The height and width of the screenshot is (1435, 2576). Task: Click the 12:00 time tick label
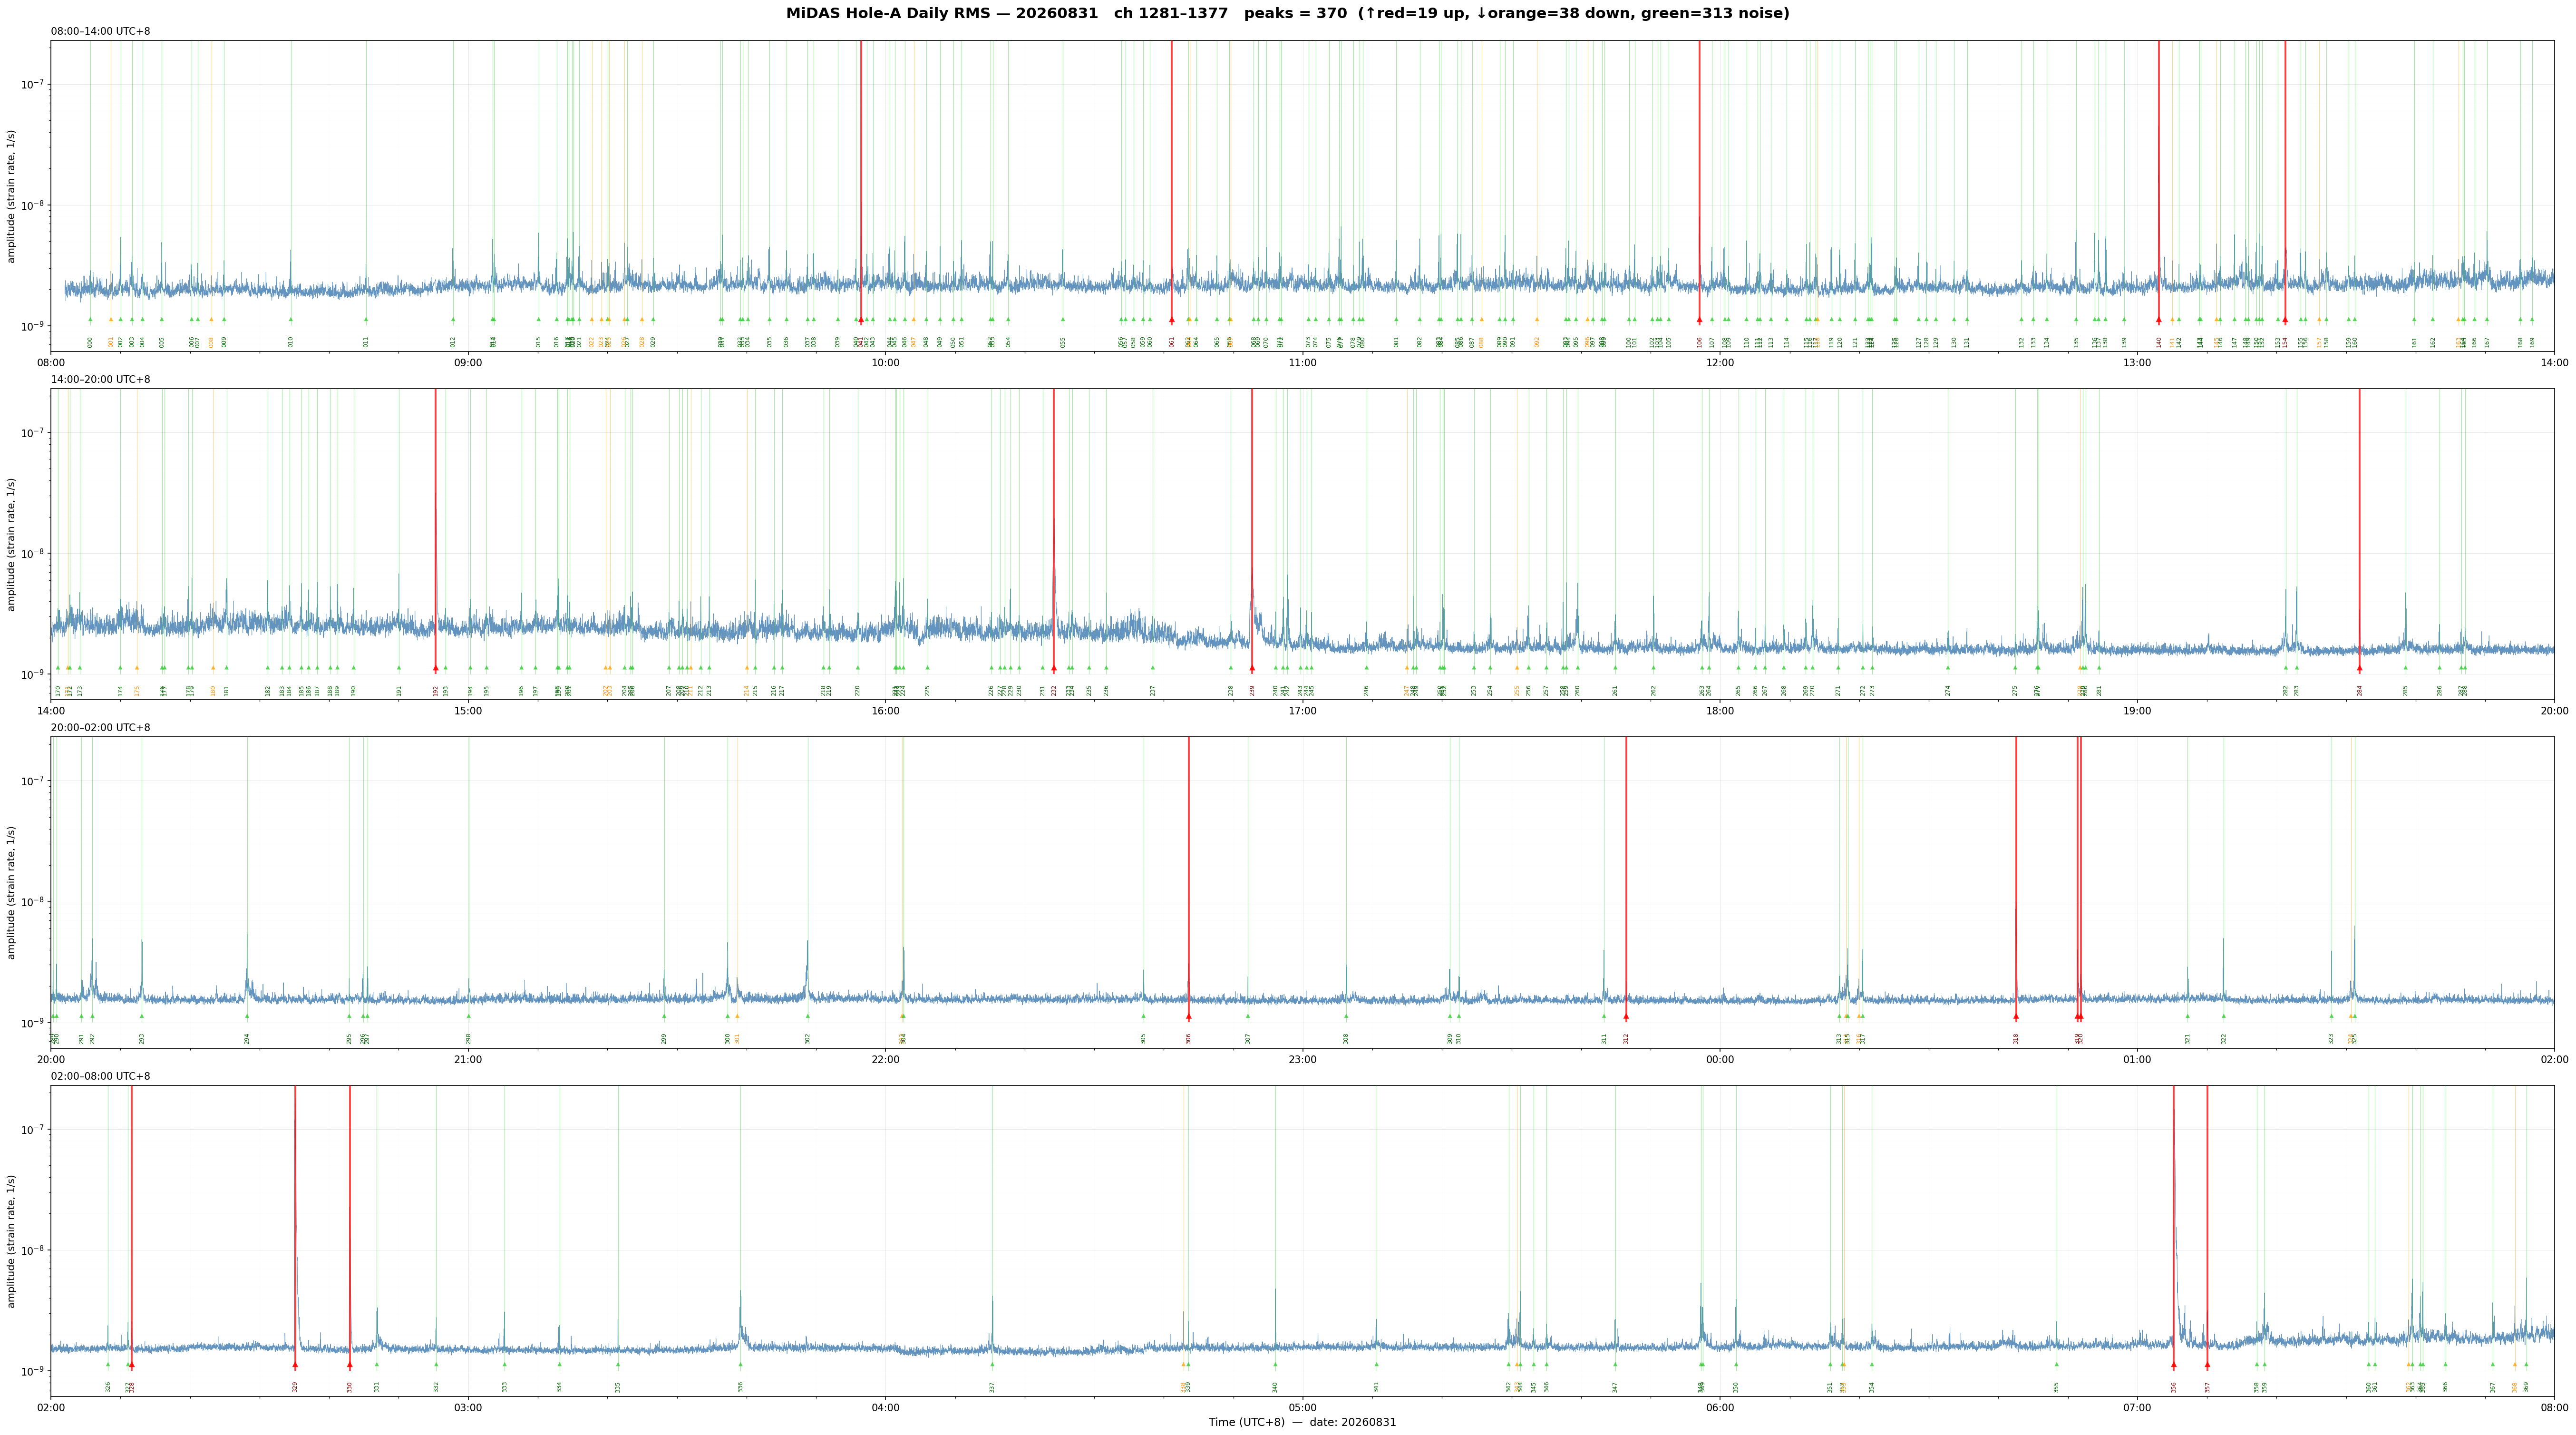click(x=1720, y=362)
